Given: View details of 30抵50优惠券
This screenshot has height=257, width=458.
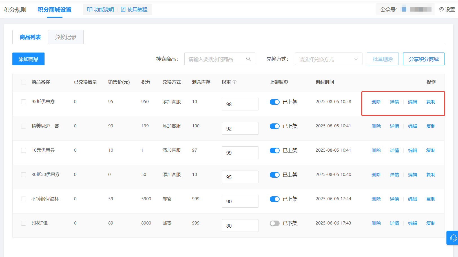Looking at the screenshot, I should click(394, 175).
